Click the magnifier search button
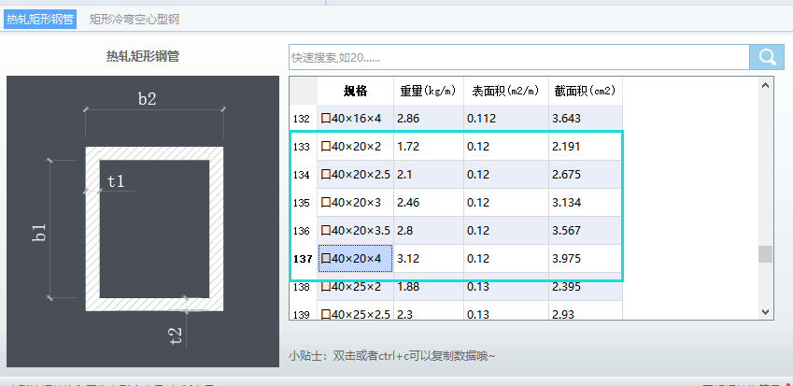This screenshot has height=386, width=793. pyautogui.click(x=767, y=57)
